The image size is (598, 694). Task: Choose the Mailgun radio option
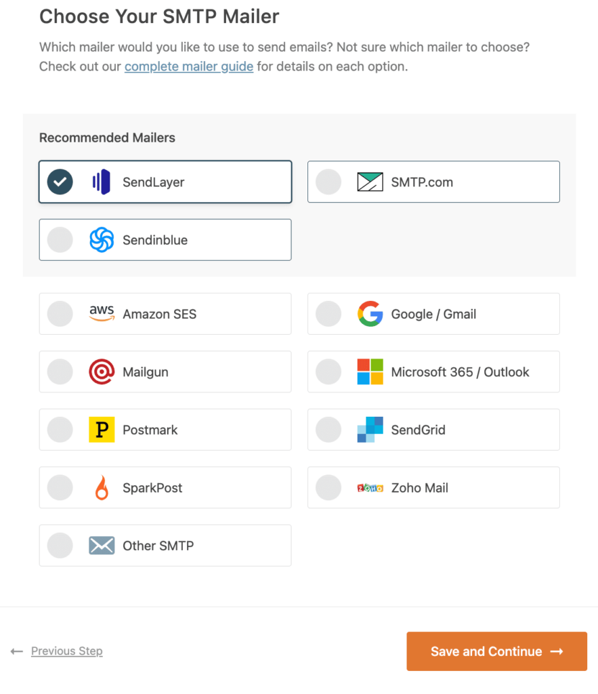60,372
